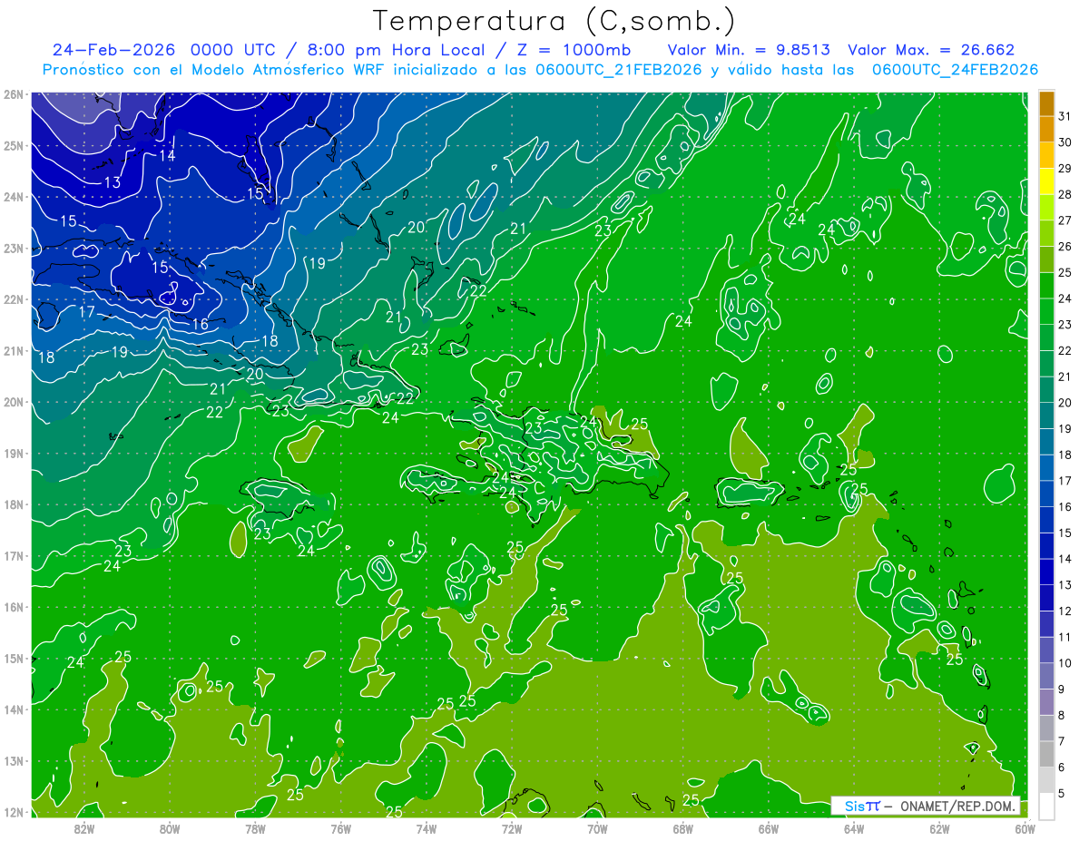Viewport: 1089px width, 841px height.
Task: Click the dark blue swatch between 13 and 14
Action: point(1046,572)
